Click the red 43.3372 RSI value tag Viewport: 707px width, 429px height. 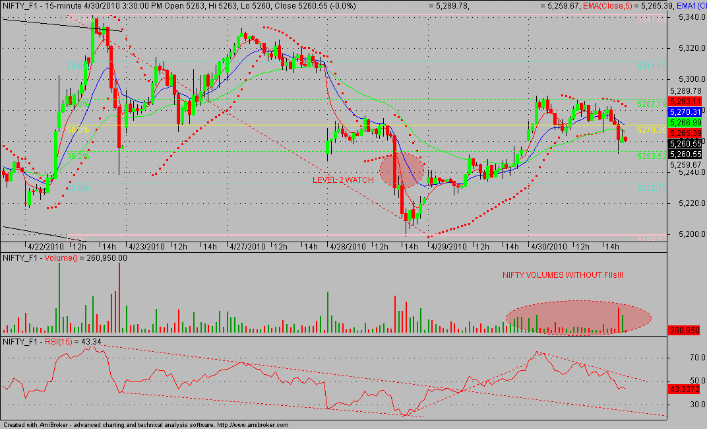point(685,389)
